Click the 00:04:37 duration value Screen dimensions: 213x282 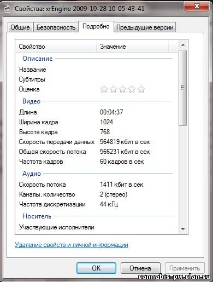coord(111,112)
